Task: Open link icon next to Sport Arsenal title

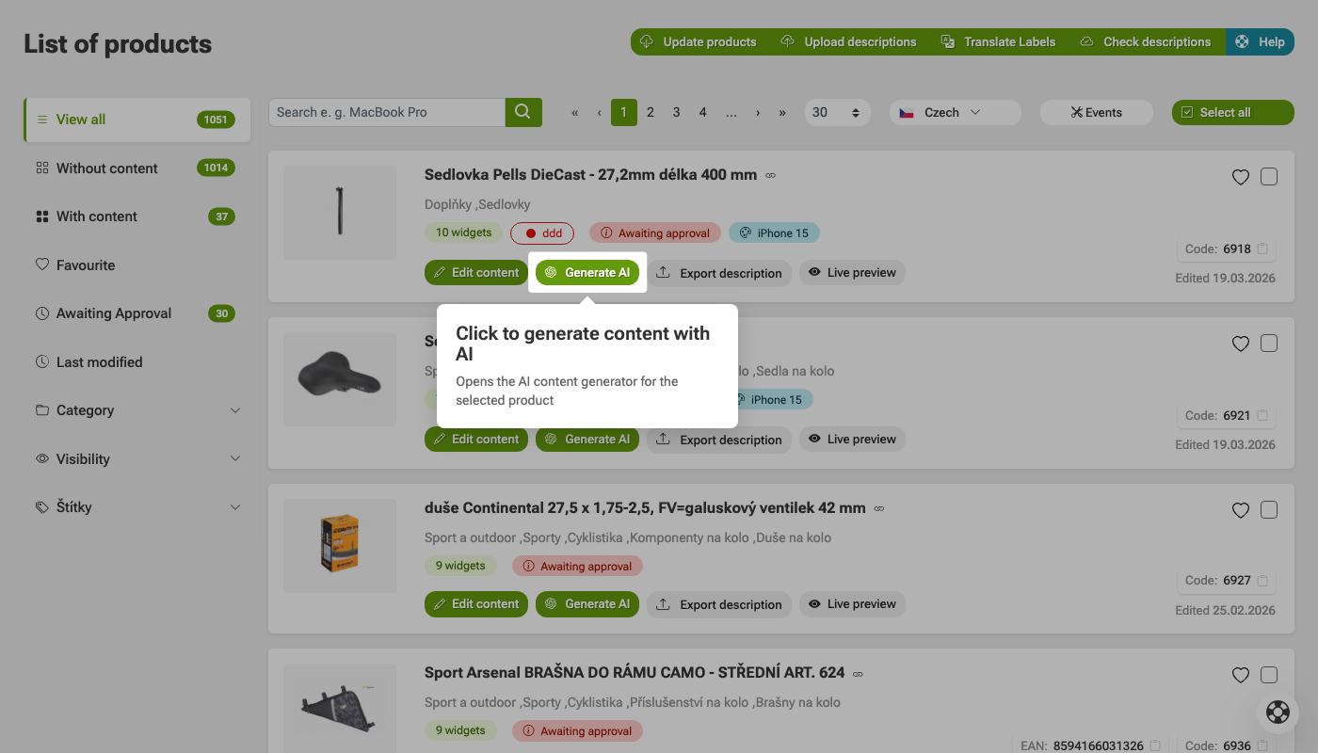Action: coord(858,674)
